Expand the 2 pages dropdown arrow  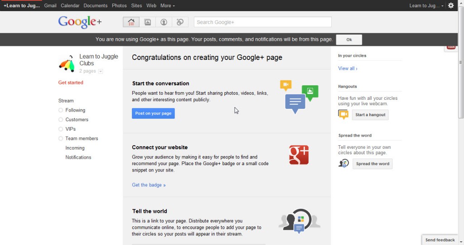coord(101,71)
